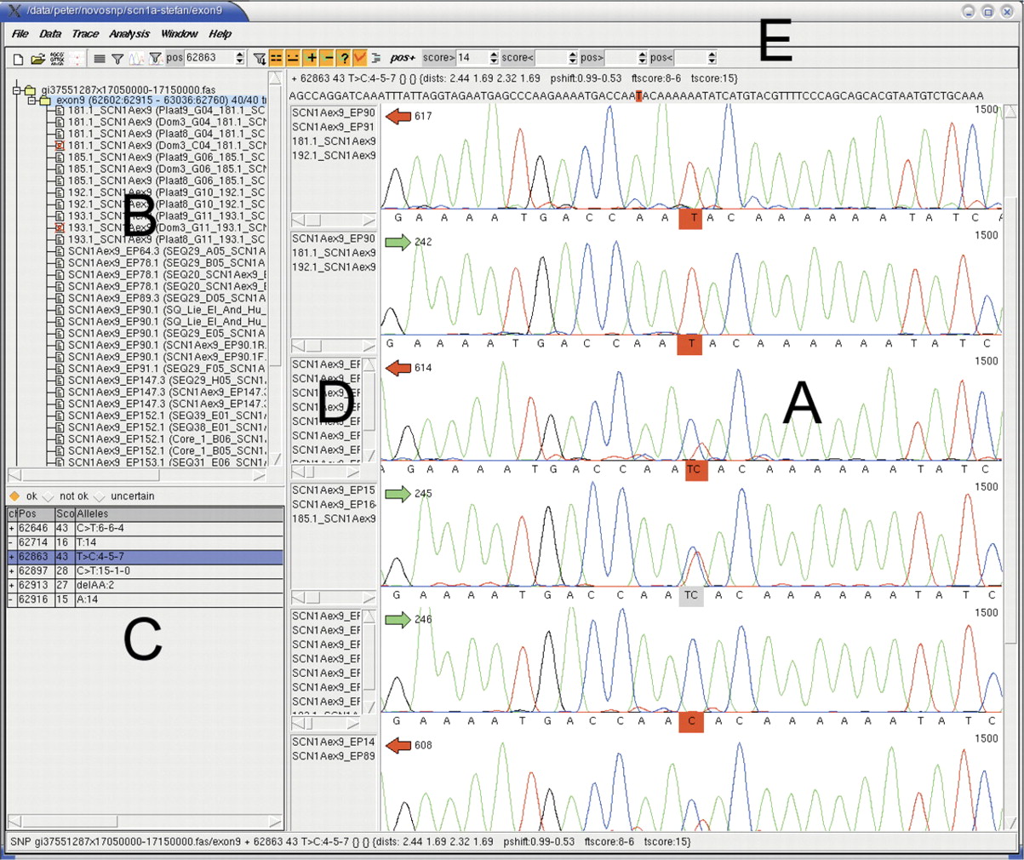Click the new document icon in toolbar
The height and width of the screenshot is (860, 1024).
18,59
